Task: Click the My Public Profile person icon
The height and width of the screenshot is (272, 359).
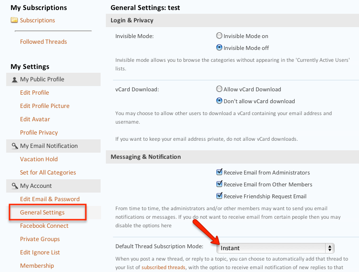Action: (14, 80)
